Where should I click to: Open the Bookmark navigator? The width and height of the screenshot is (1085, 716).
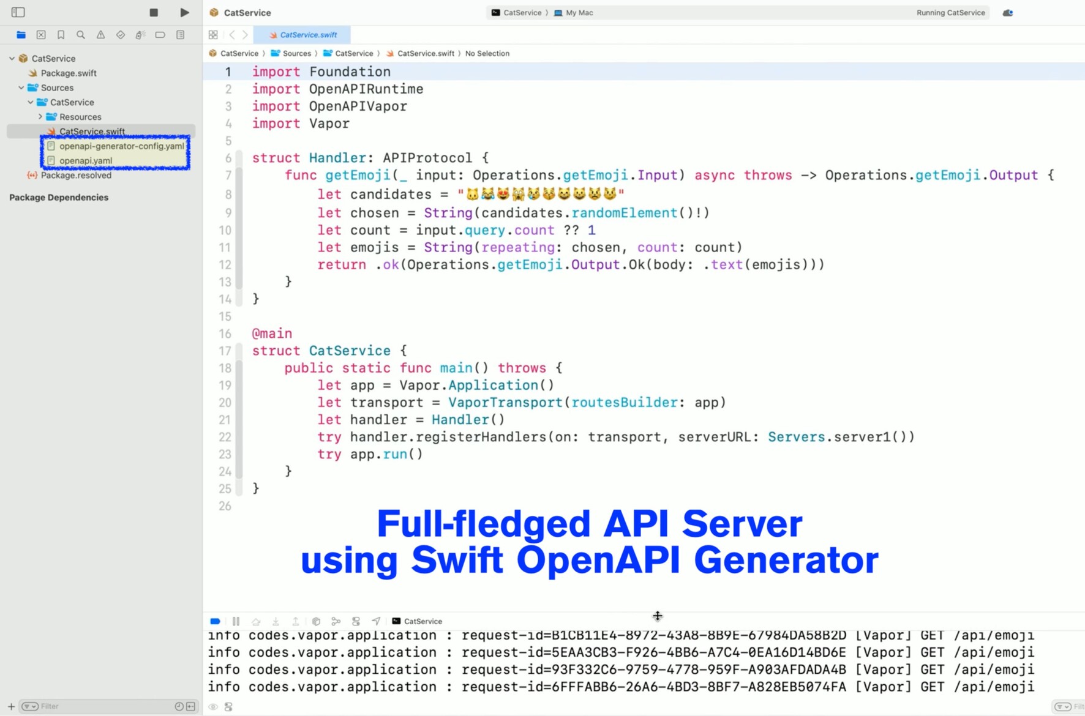pyautogui.click(x=61, y=35)
